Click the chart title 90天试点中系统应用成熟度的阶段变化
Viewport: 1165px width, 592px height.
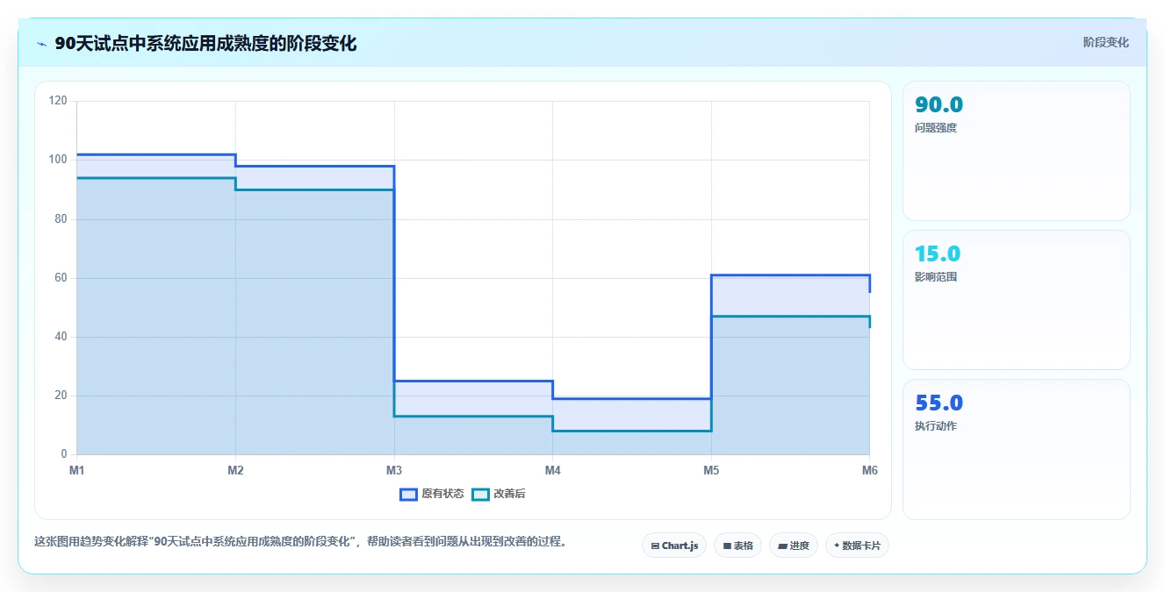205,44
